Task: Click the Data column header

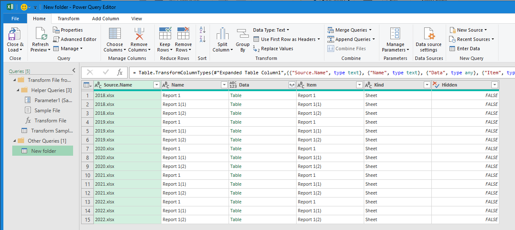Action: [262, 85]
